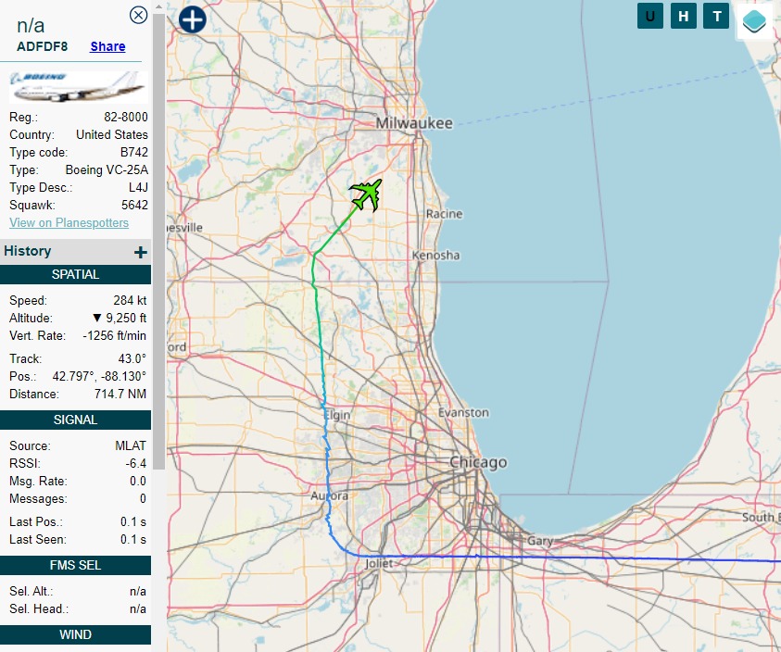This screenshot has width=781, height=652.
Task: Click registration value 82-8000
Action: 126,117
